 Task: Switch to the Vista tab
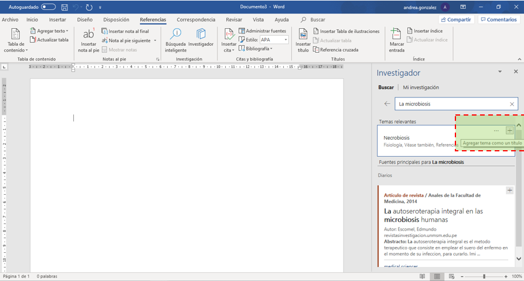[258, 20]
